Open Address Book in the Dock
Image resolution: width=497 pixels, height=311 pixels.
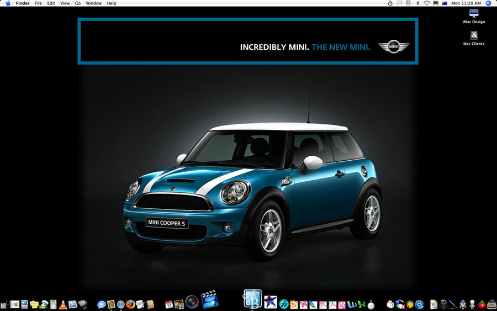pyautogui.click(x=150, y=304)
